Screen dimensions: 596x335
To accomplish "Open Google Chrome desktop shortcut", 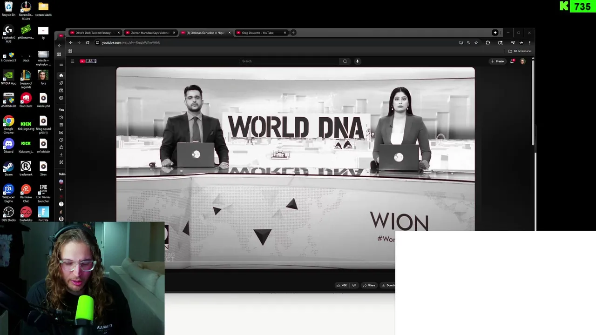I will click(x=8, y=125).
